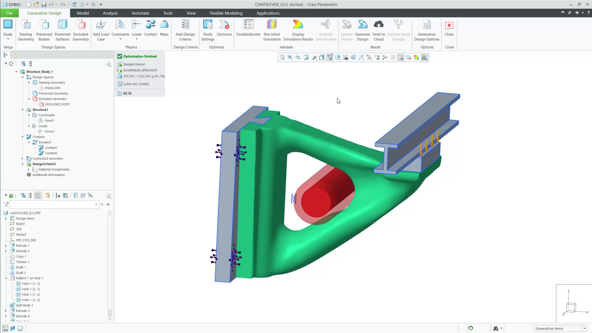Open the Generative items dropdown in status bar
592x333 pixels.
pyautogui.click(x=585, y=328)
